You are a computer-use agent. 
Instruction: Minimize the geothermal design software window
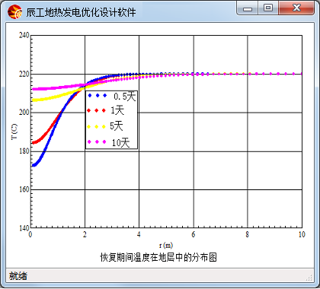click(x=248, y=8)
